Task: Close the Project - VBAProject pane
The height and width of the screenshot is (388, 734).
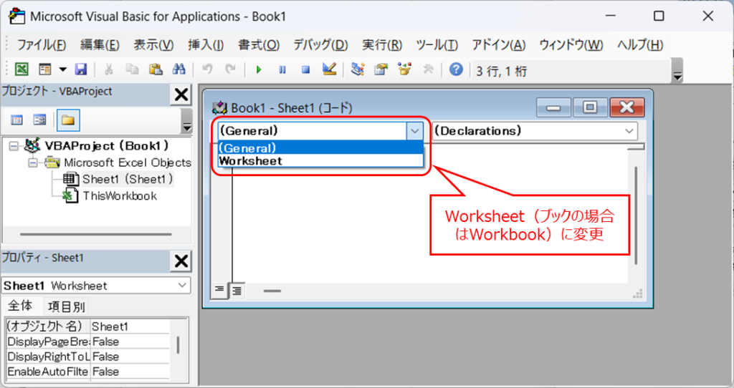Action: coord(181,95)
